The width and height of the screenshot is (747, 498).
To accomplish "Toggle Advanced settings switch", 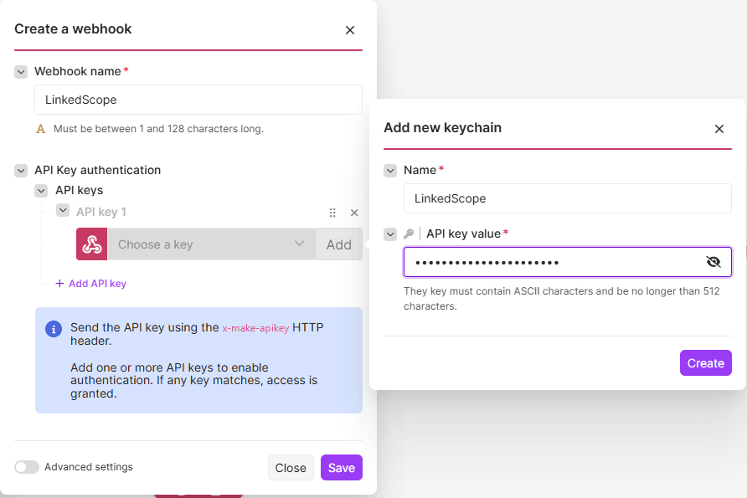I will click(x=27, y=466).
